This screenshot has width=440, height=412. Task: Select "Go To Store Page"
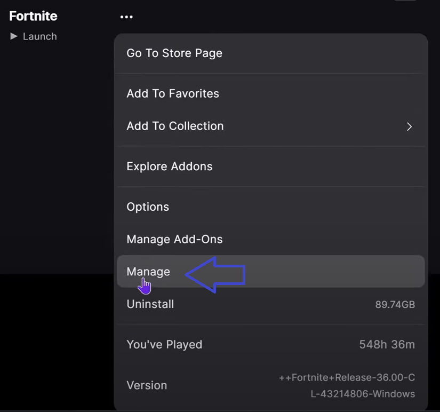point(174,53)
